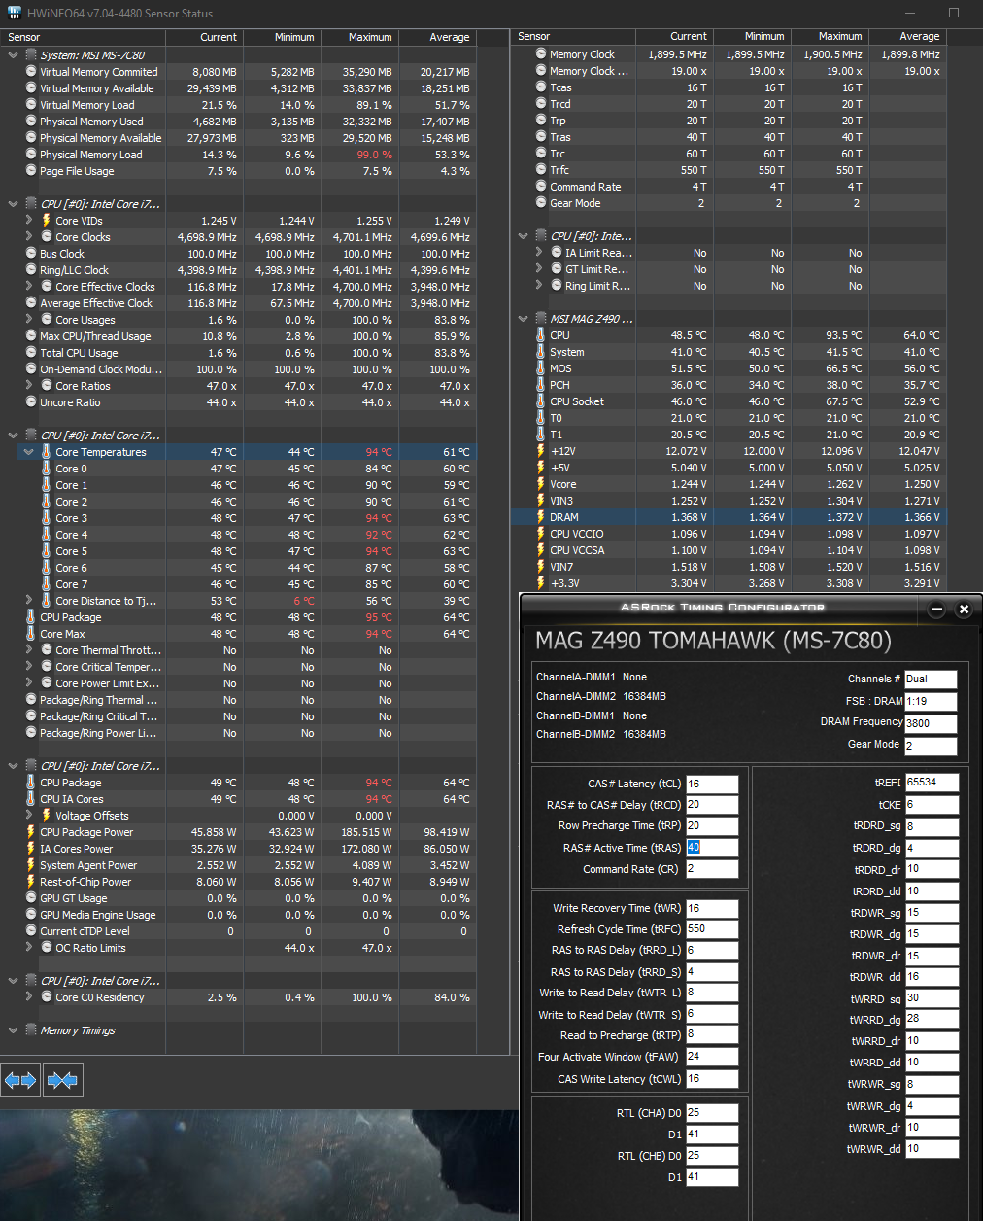Click the System MSI MS-7C80 chip icon
This screenshot has width=983, height=1221.
(31, 55)
